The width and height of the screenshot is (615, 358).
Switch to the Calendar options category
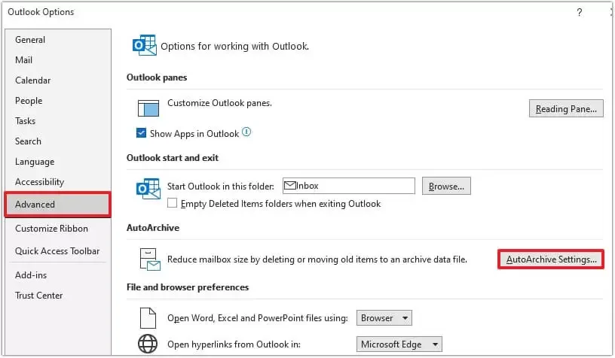click(x=33, y=80)
